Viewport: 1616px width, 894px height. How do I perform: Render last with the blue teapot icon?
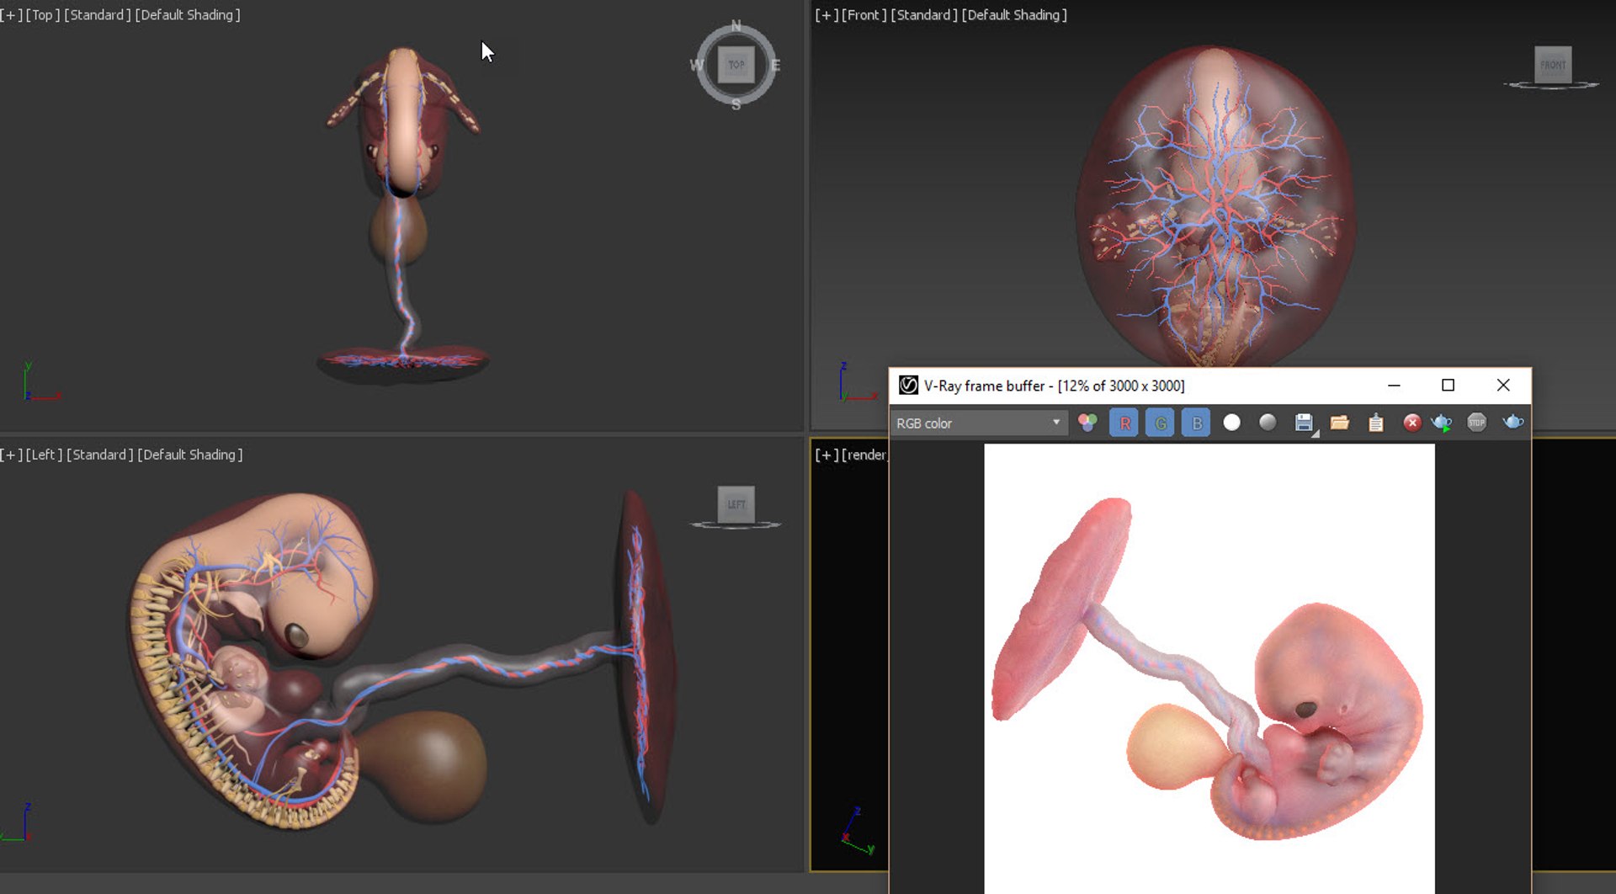coord(1513,423)
